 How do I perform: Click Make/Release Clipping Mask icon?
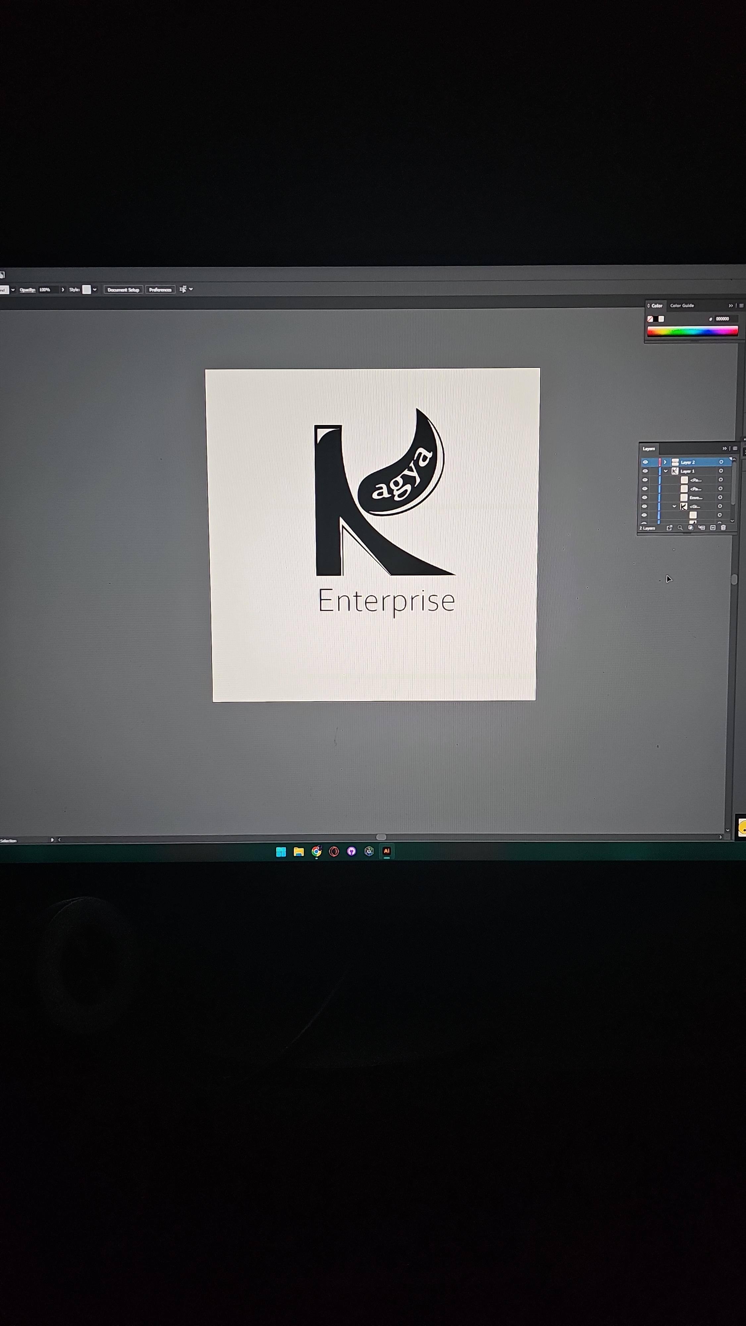tap(691, 528)
